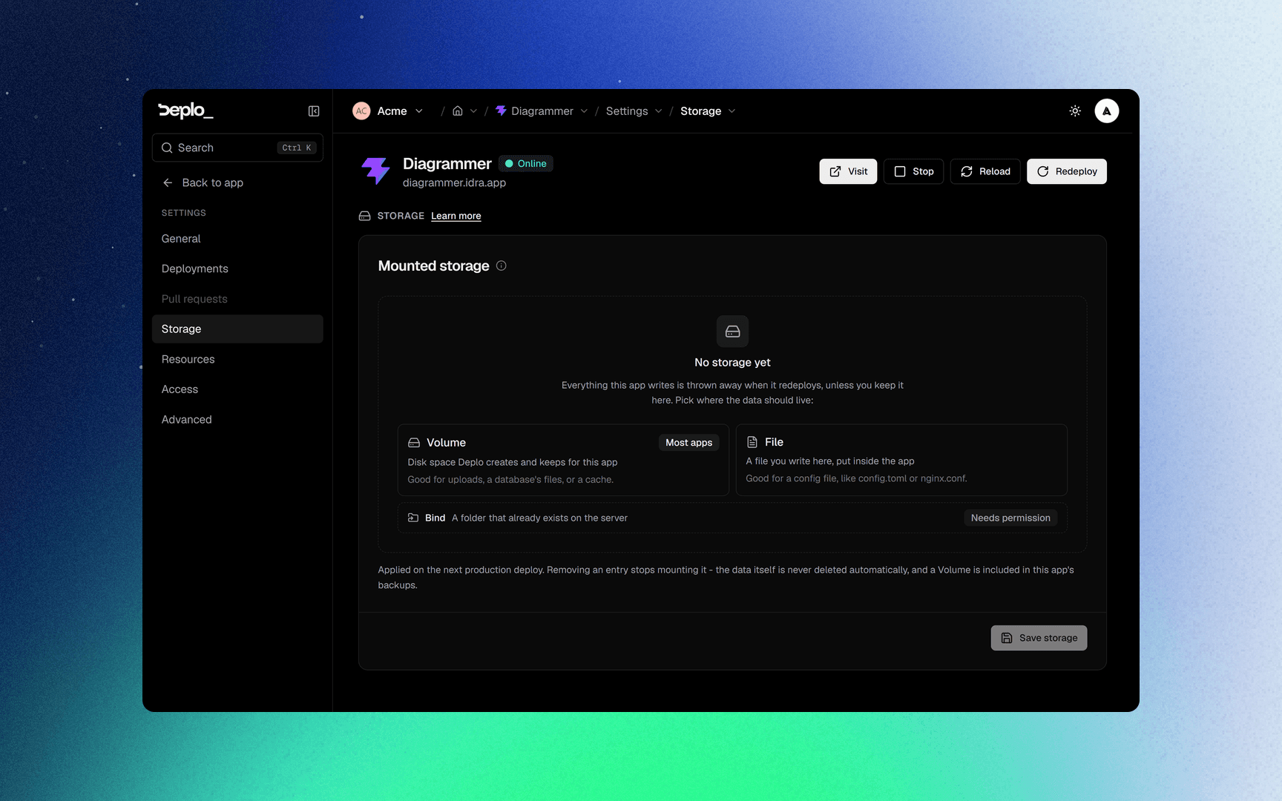Viewport: 1282px width, 801px height.
Task: Click the Mounted storage info icon
Action: [x=502, y=266]
